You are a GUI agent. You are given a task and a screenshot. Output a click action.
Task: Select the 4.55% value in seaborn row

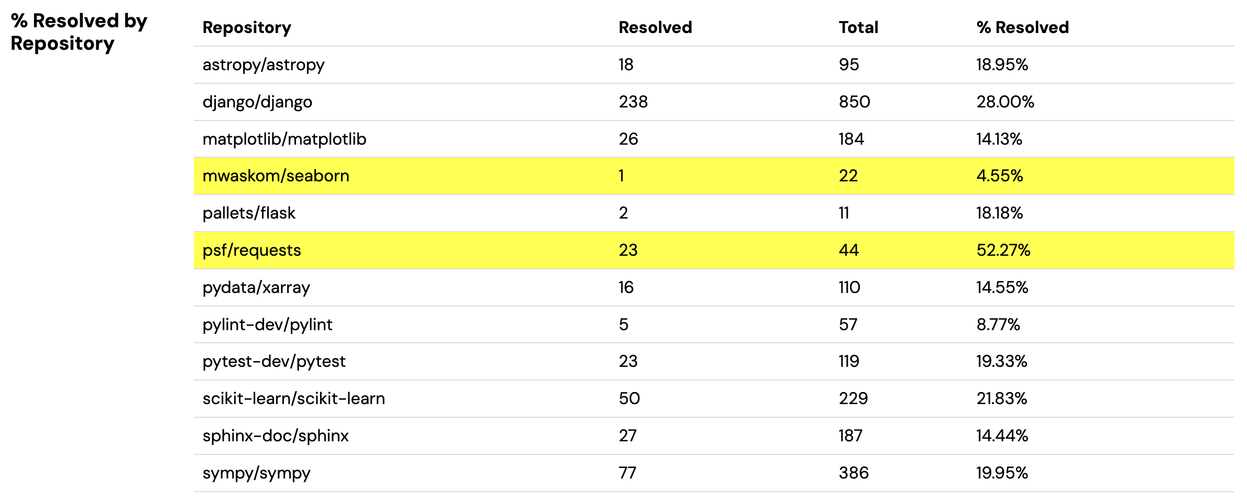coord(999,176)
